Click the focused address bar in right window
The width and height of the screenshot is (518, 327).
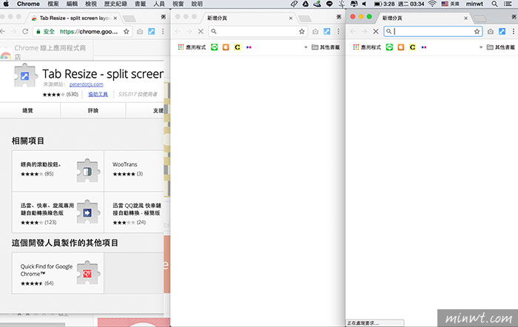tap(433, 31)
